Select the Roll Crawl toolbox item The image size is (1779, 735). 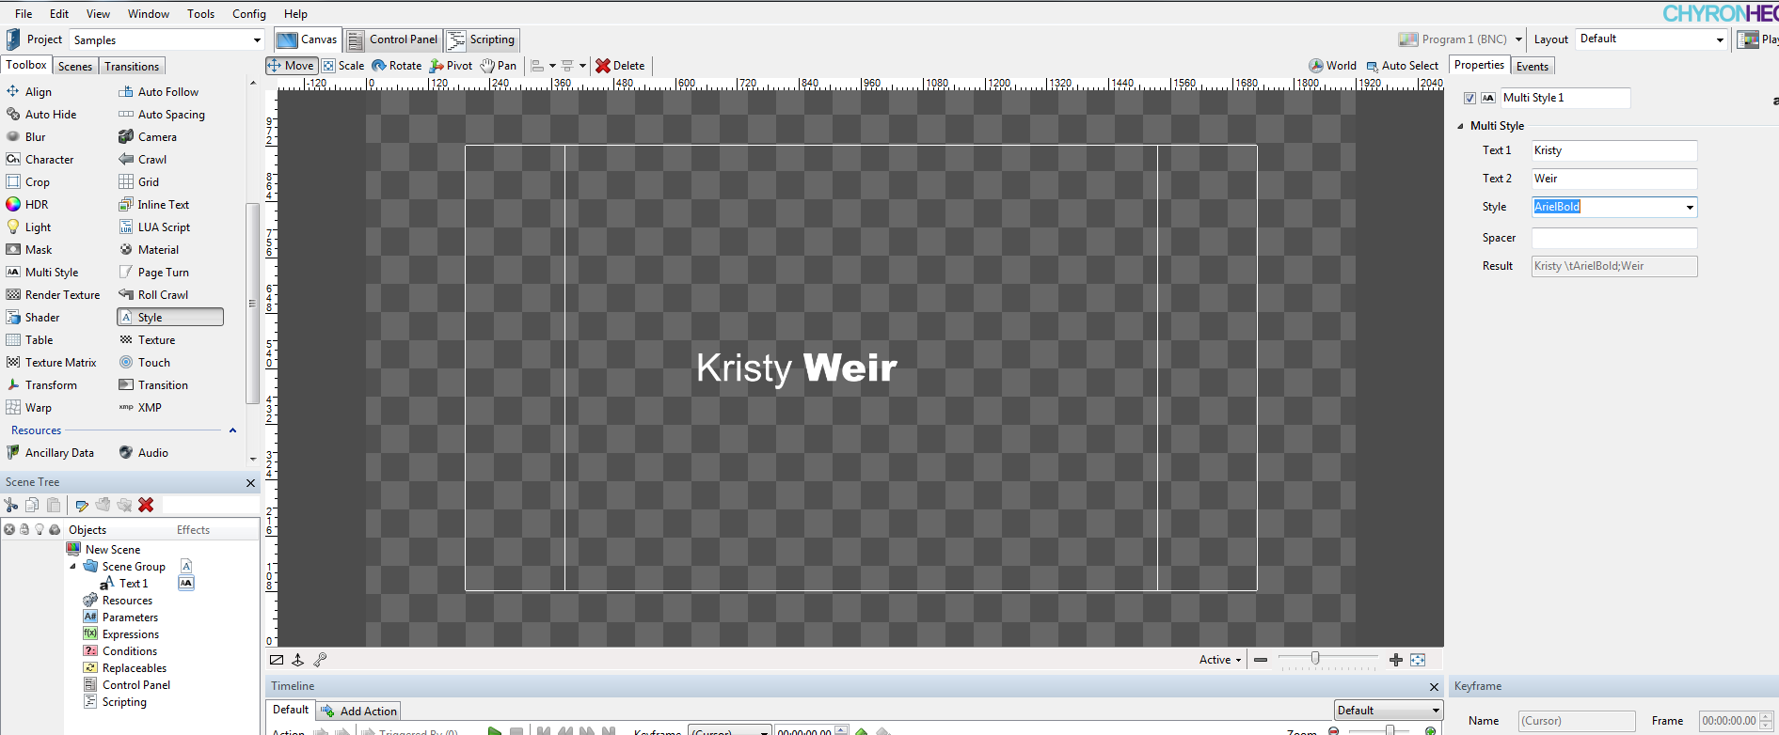click(x=162, y=295)
